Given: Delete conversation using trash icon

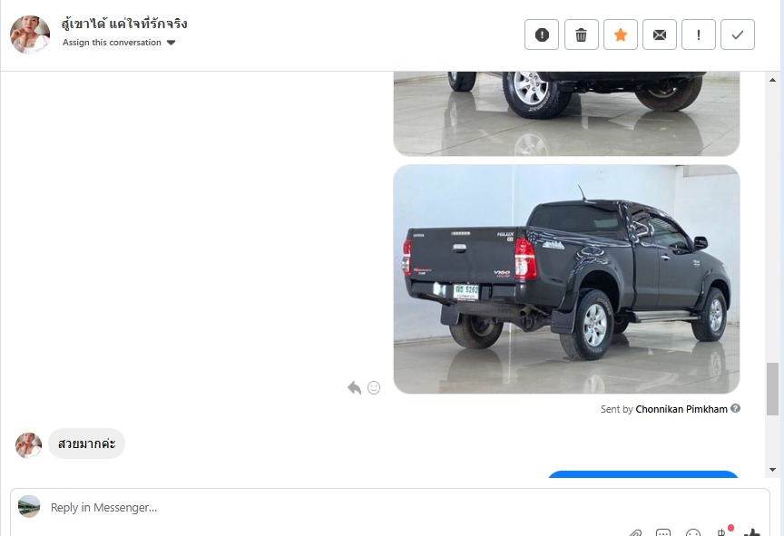Looking at the screenshot, I should coord(581,34).
